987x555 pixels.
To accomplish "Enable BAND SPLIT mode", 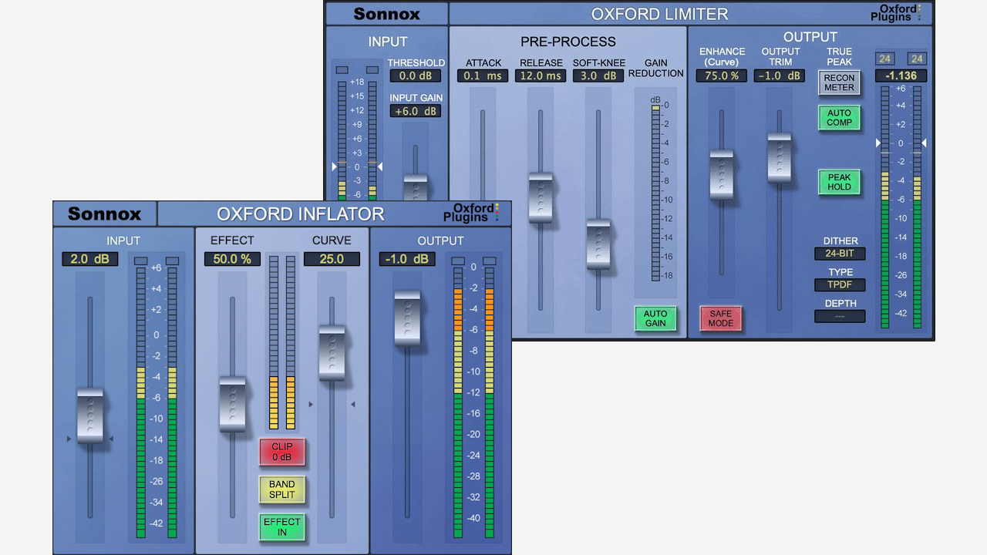I will click(x=281, y=490).
